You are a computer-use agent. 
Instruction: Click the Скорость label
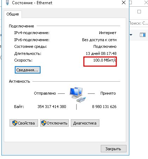point(23,60)
